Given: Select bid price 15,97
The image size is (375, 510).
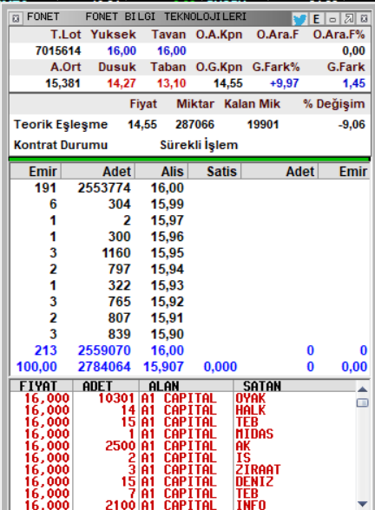Looking at the screenshot, I should (168, 220).
